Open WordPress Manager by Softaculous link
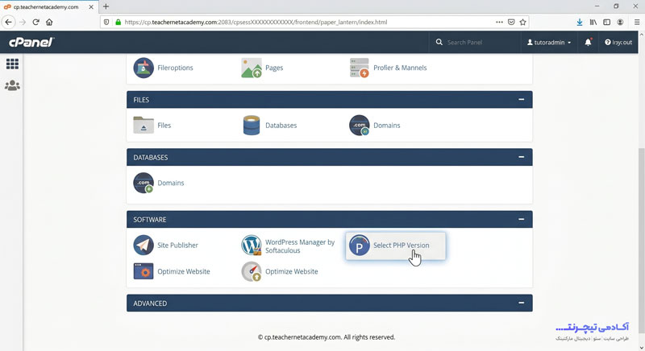 pyautogui.click(x=300, y=246)
